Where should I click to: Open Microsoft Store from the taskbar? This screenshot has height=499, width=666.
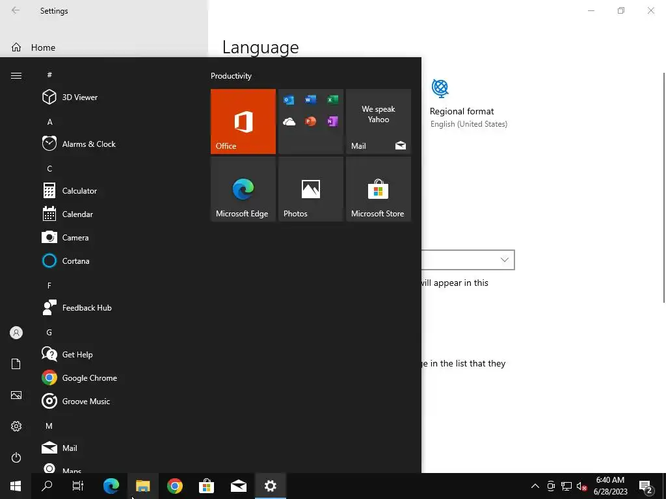(x=206, y=486)
